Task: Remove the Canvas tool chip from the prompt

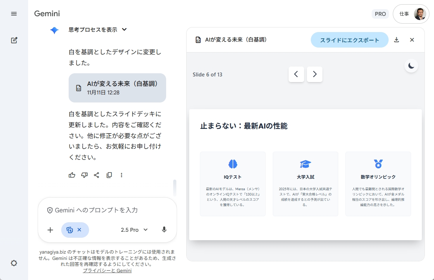Action: (x=80, y=230)
